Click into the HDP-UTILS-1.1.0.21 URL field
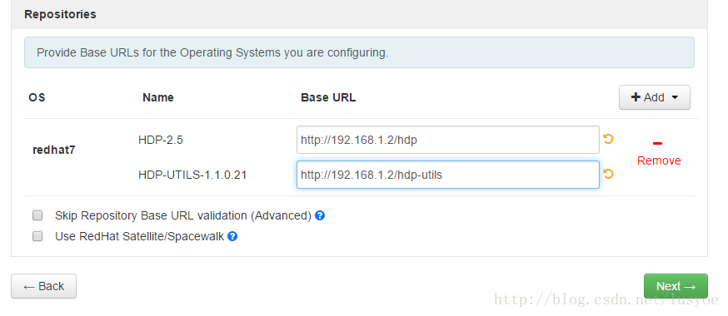Screen dimensions: 728x316 pyautogui.click(x=448, y=175)
